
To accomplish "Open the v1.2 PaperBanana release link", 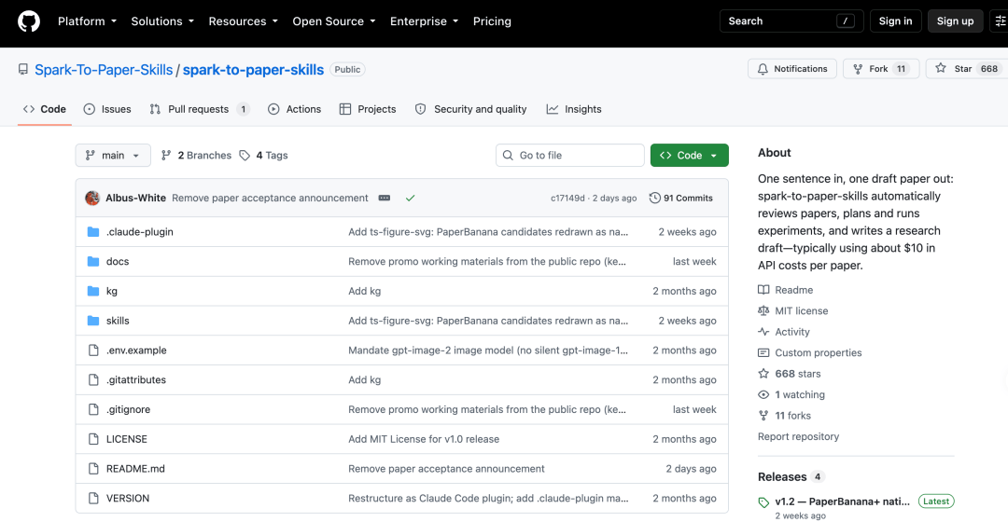I will [x=842, y=501].
